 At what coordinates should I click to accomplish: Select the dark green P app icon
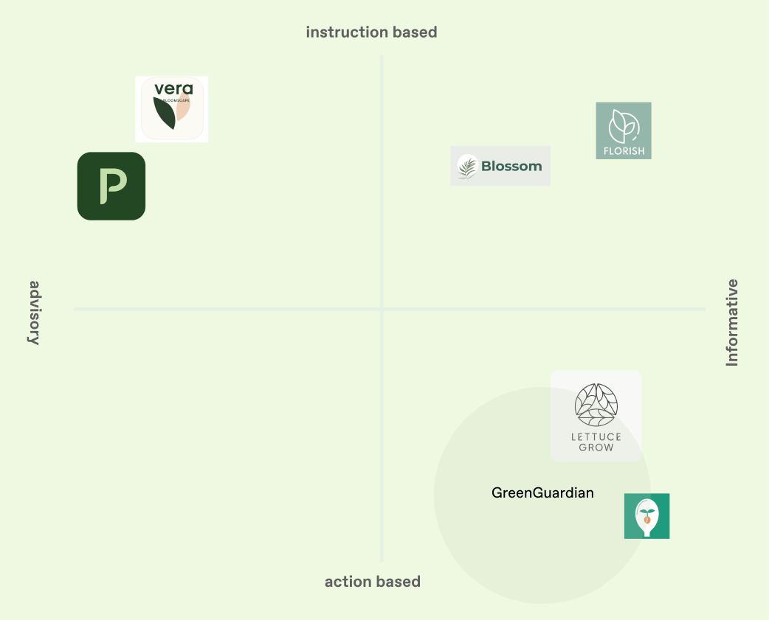[x=111, y=186]
